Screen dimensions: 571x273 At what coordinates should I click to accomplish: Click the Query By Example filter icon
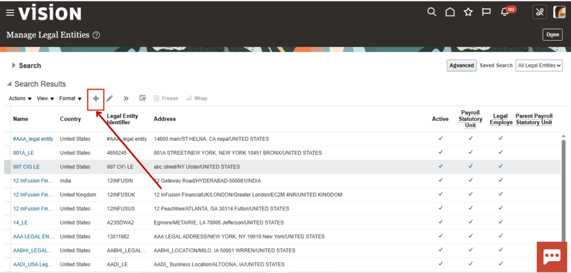pyautogui.click(x=143, y=99)
